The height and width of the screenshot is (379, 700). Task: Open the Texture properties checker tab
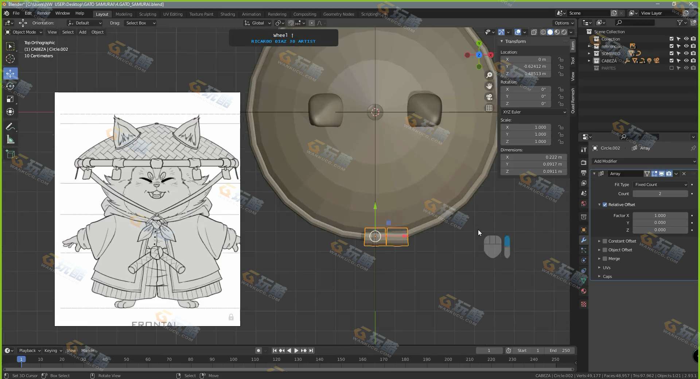(x=584, y=304)
